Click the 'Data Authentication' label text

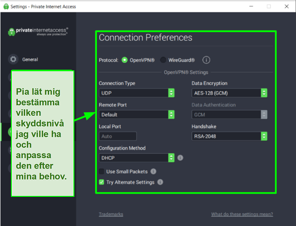214,105
